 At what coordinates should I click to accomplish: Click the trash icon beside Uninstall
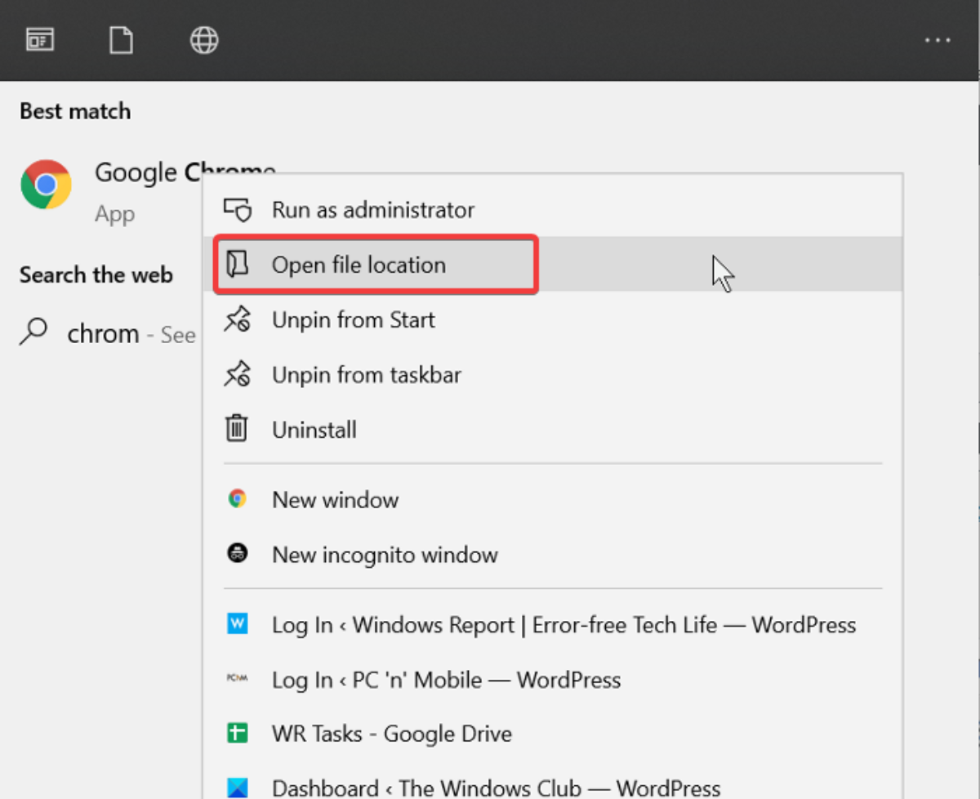click(237, 429)
